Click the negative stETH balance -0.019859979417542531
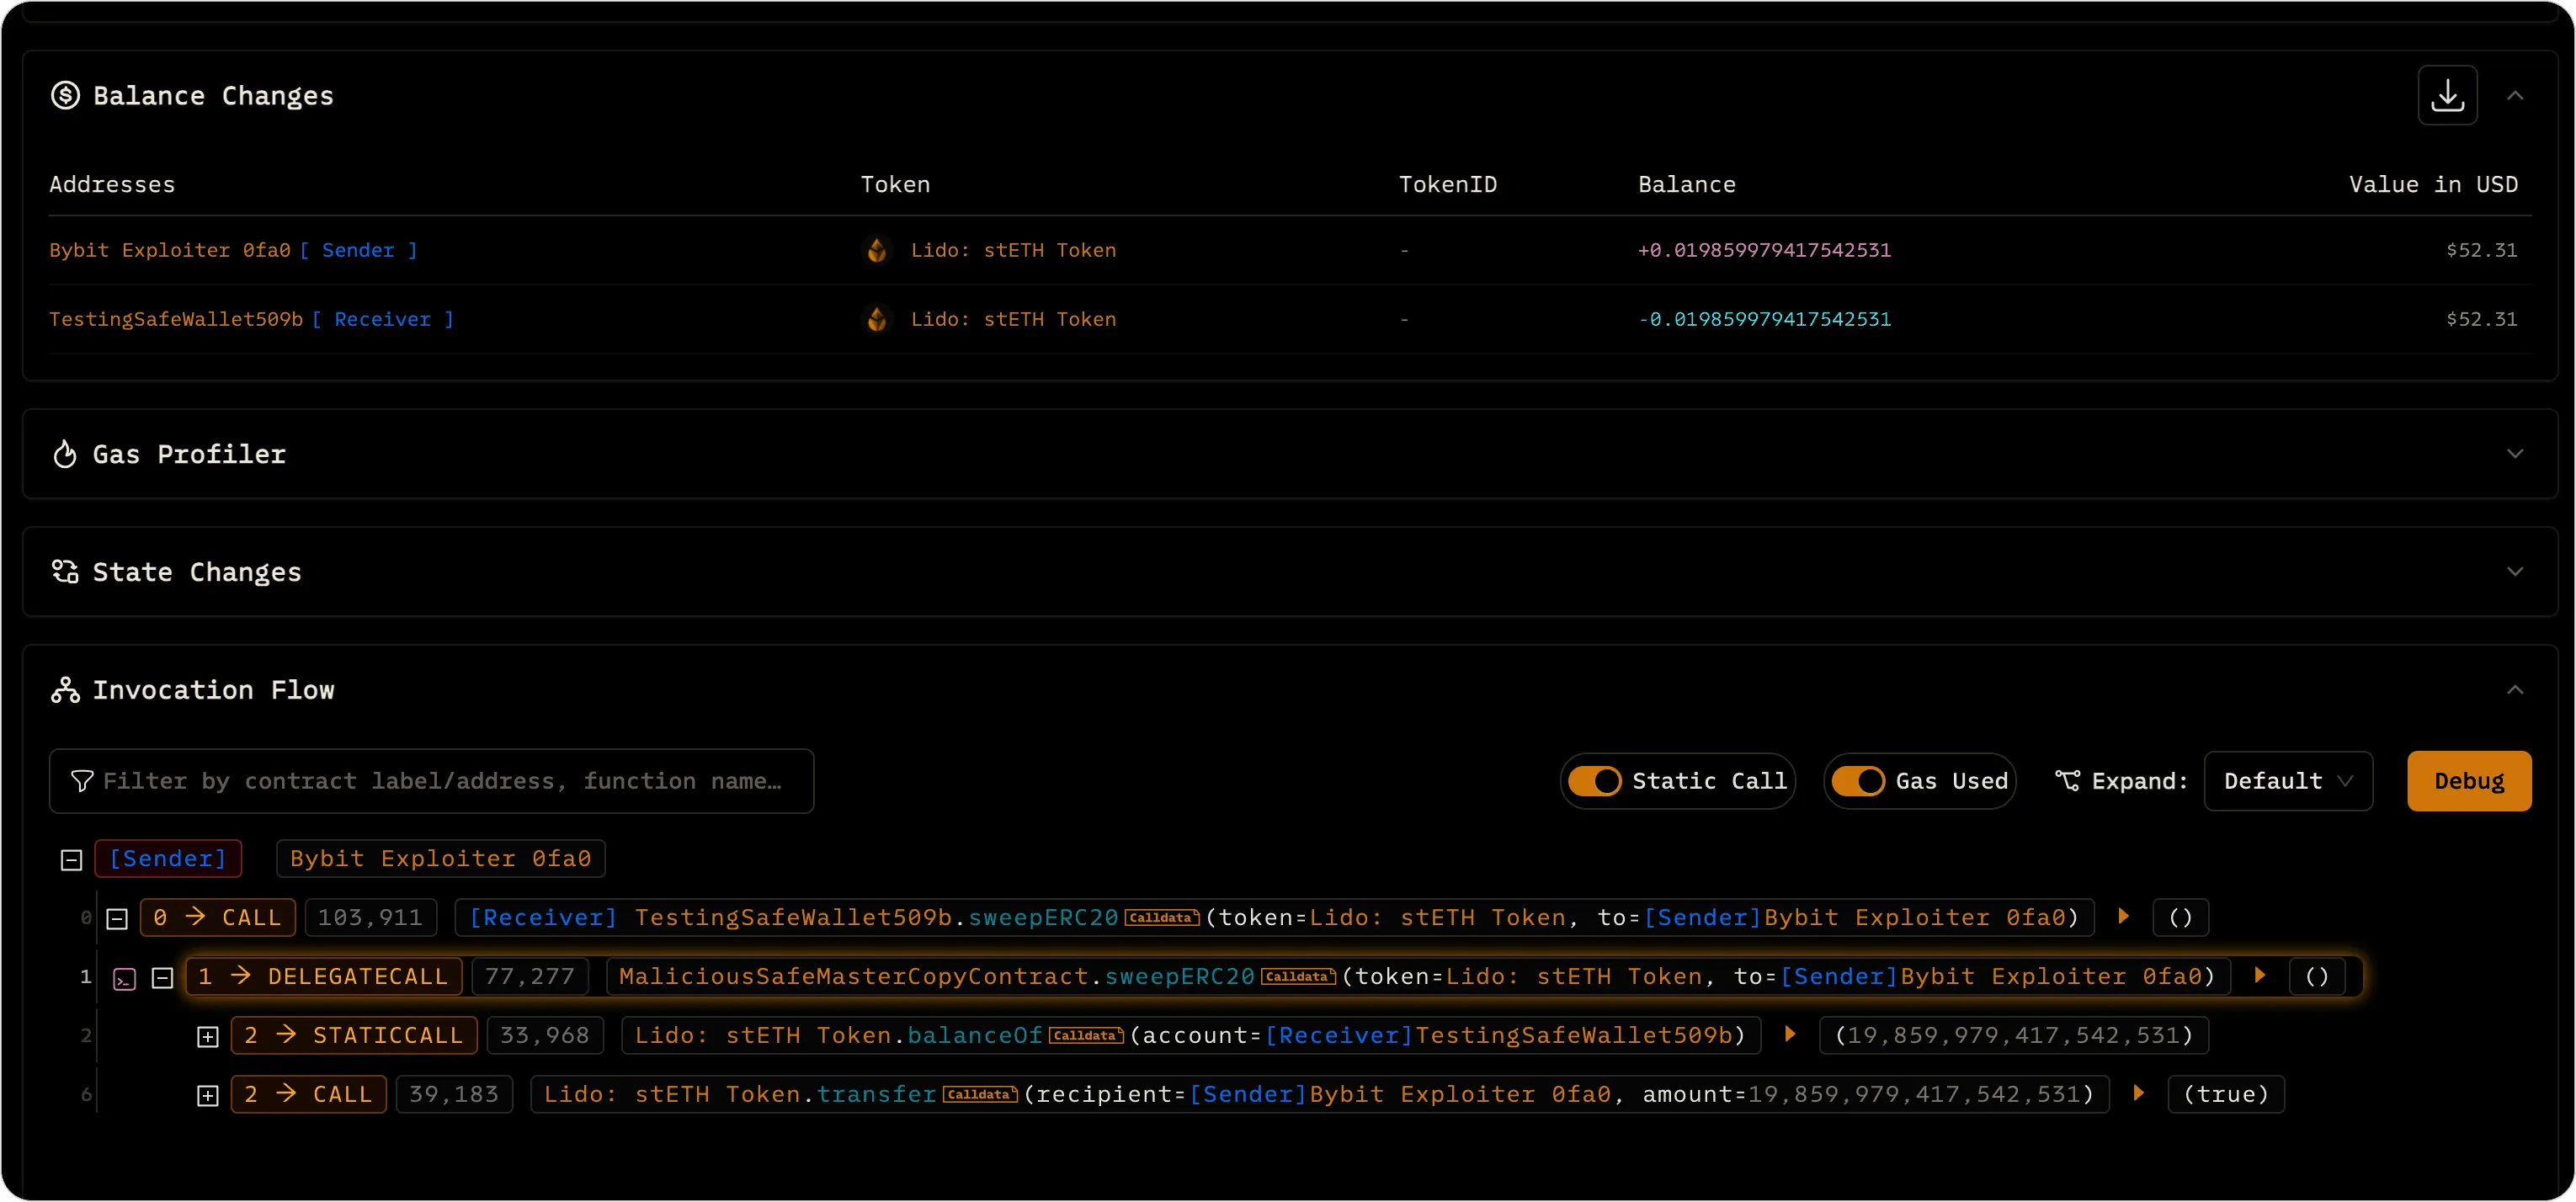 1764,319
